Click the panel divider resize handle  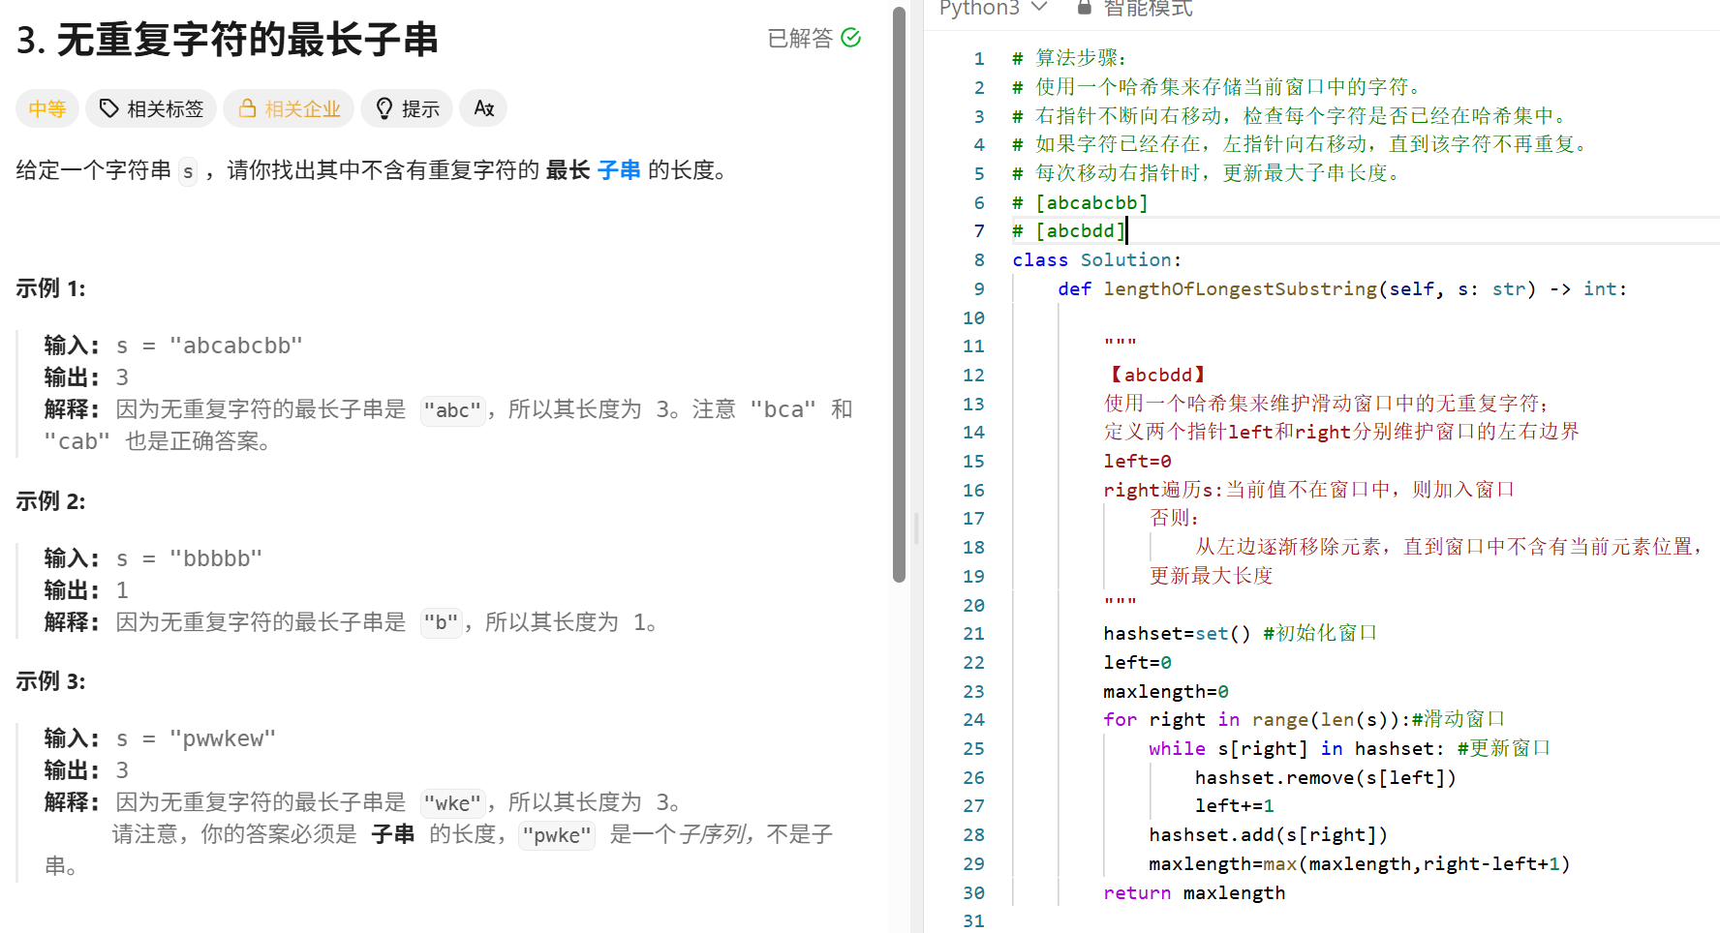click(916, 528)
